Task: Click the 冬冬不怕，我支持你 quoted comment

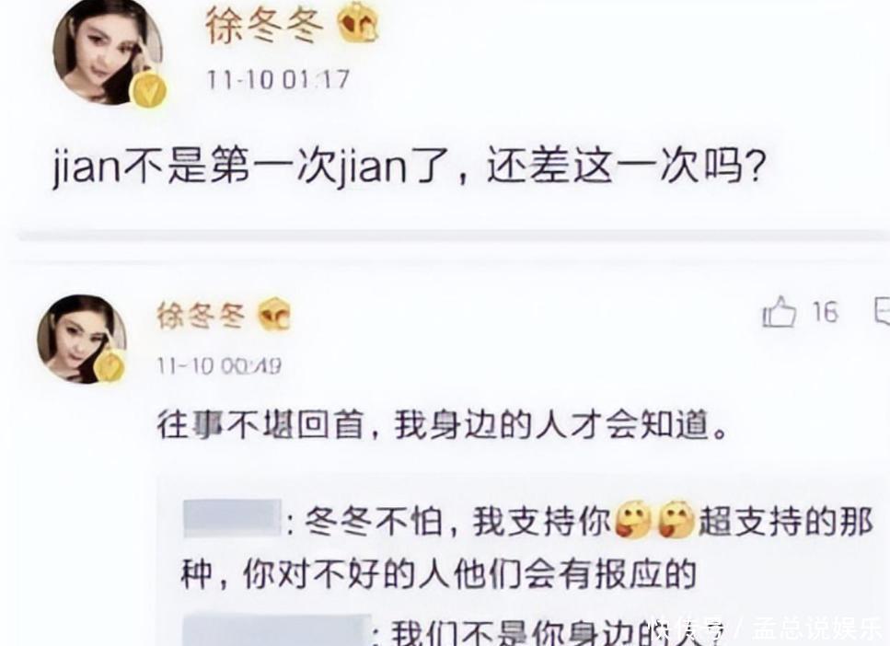Action: [x=526, y=548]
